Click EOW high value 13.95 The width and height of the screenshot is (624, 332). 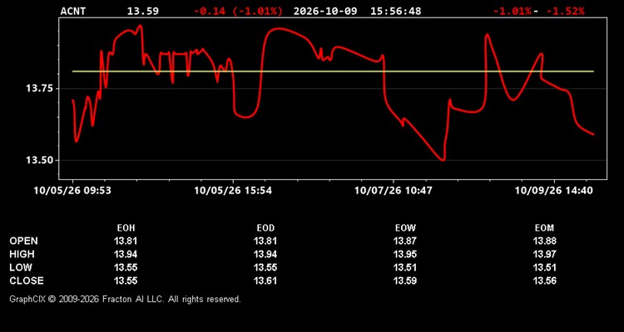405,254
